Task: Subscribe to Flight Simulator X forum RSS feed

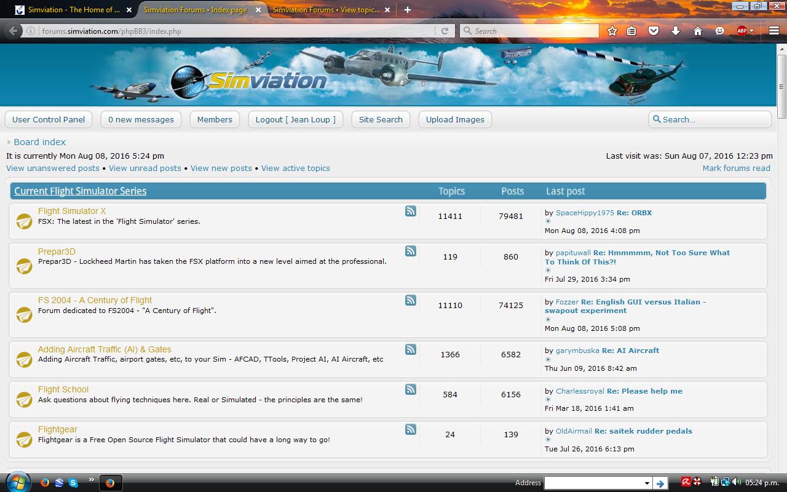Action: click(x=411, y=212)
